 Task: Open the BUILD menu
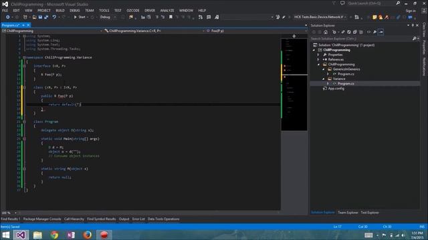[60, 11]
